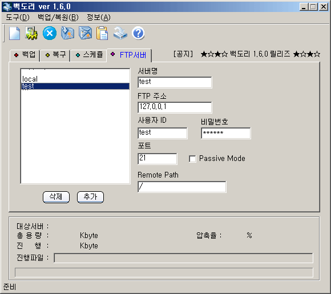This screenshot has width=331, height=294.
Task: Click the 삭제 delete button
Action: click(56, 197)
